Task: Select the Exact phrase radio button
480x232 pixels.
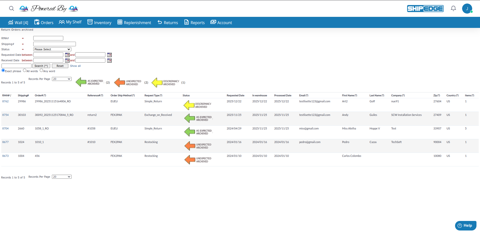Action: [x=3, y=71]
